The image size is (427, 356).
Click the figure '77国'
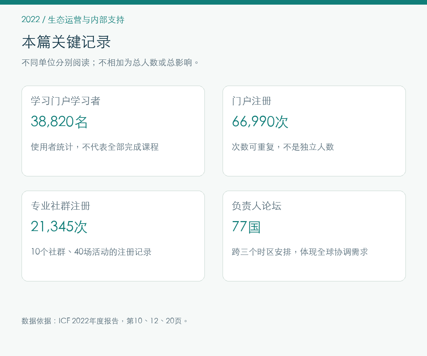coord(246,227)
